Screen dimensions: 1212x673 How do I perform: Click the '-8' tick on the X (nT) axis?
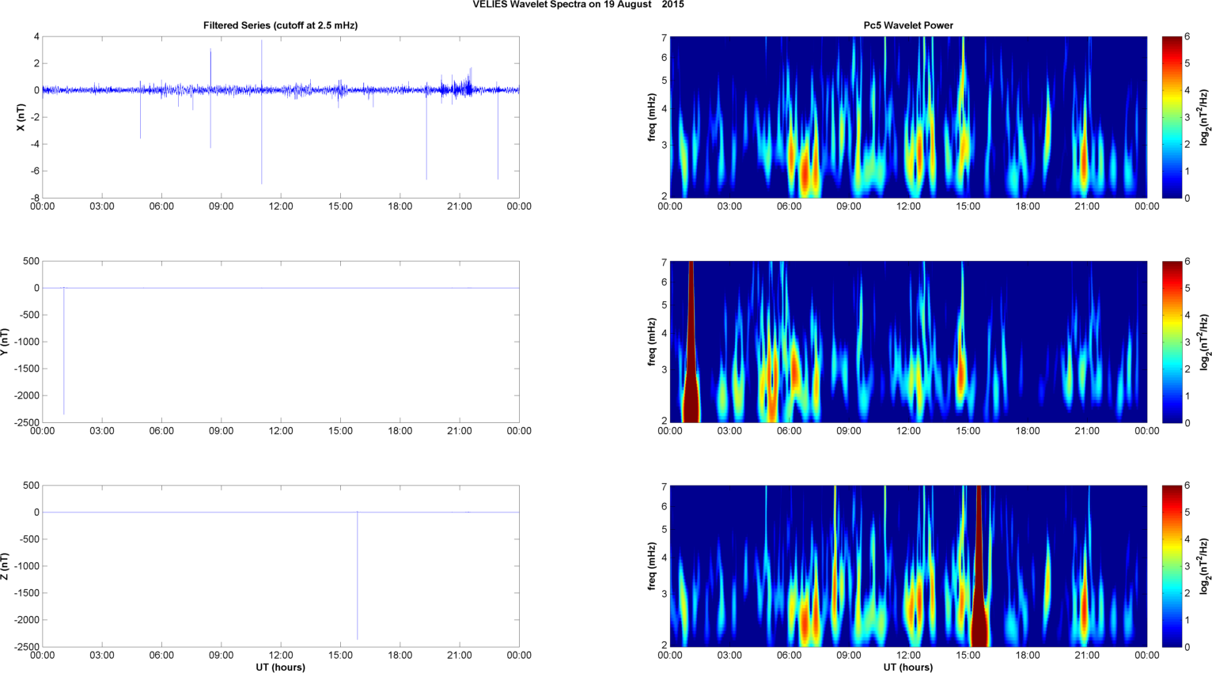(35, 198)
